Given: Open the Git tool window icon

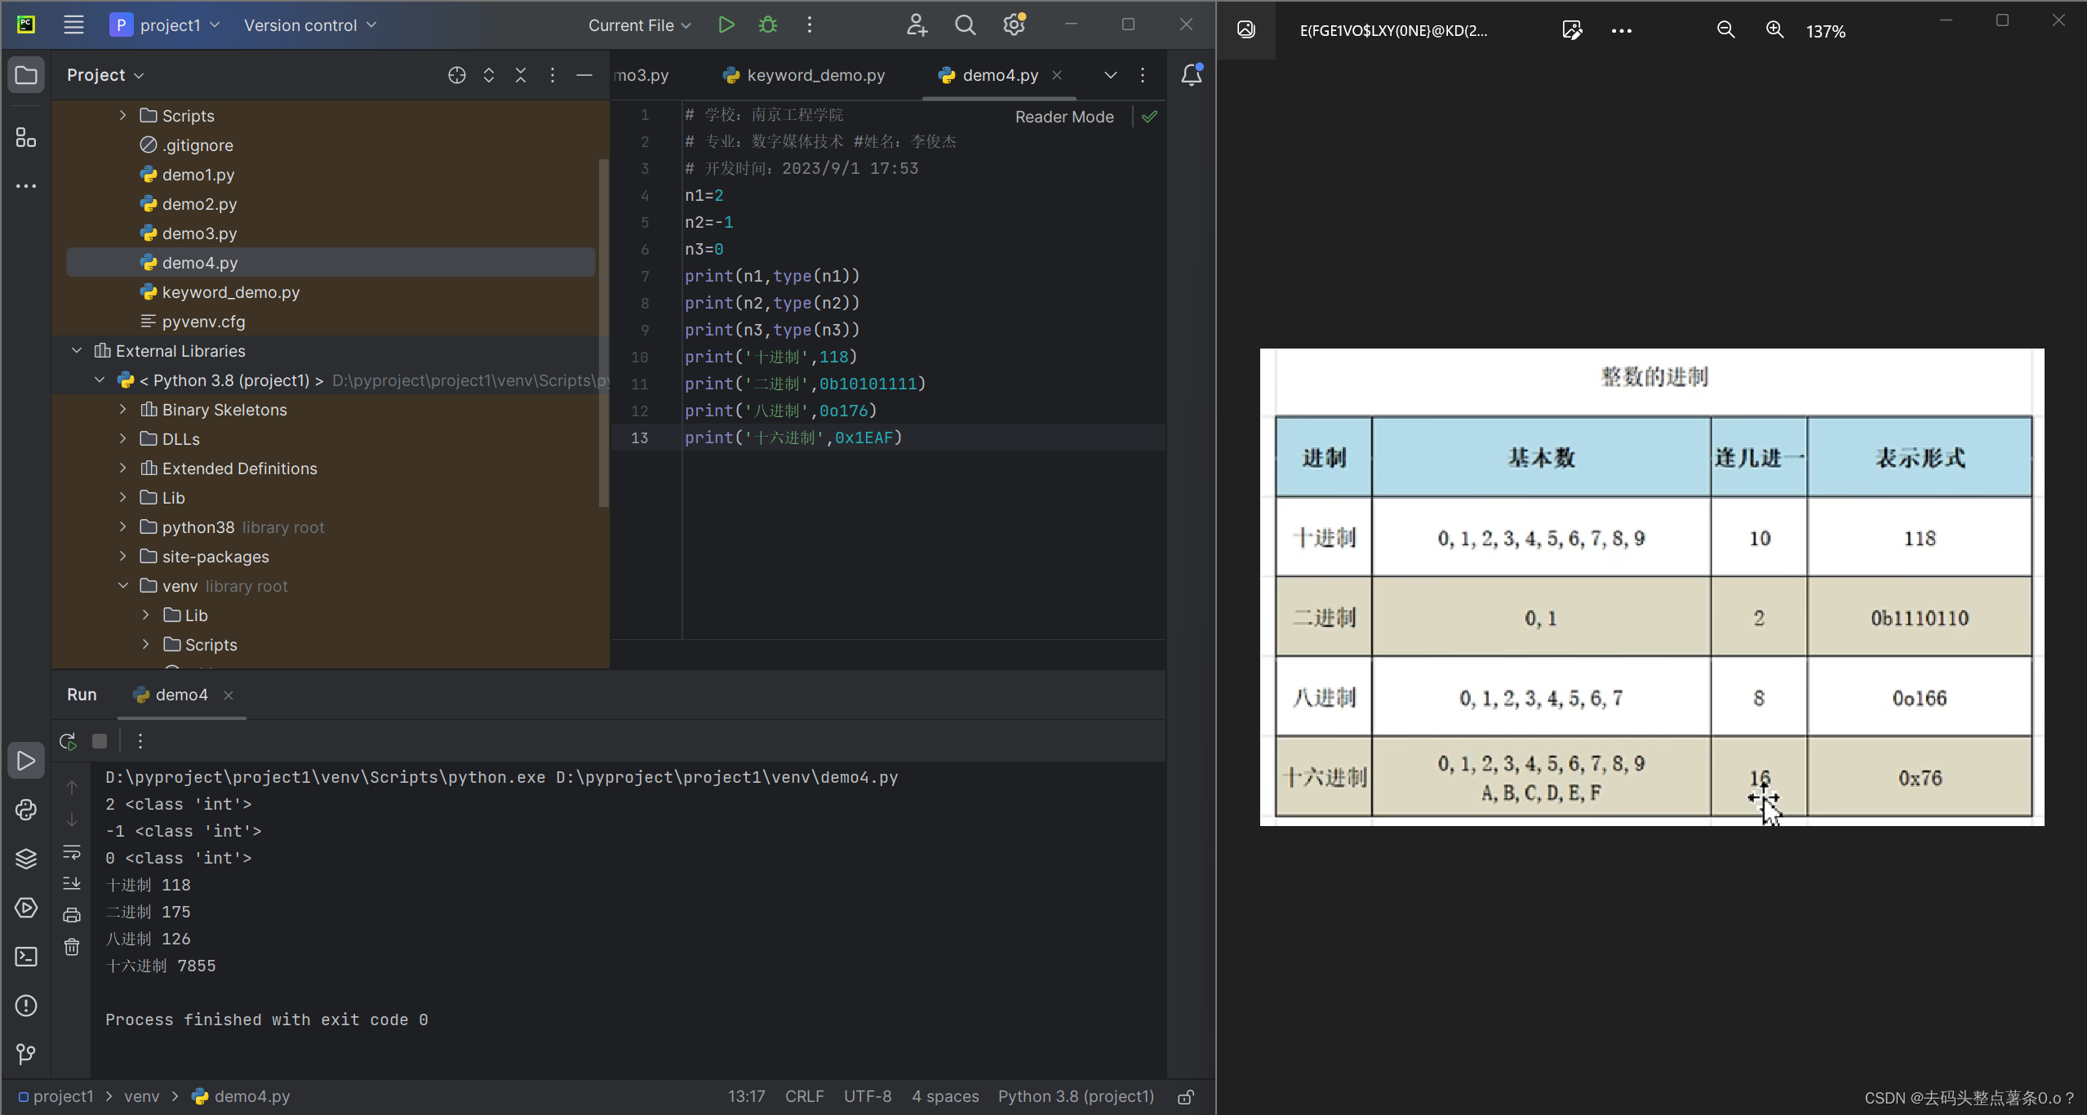Looking at the screenshot, I should 26,1054.
